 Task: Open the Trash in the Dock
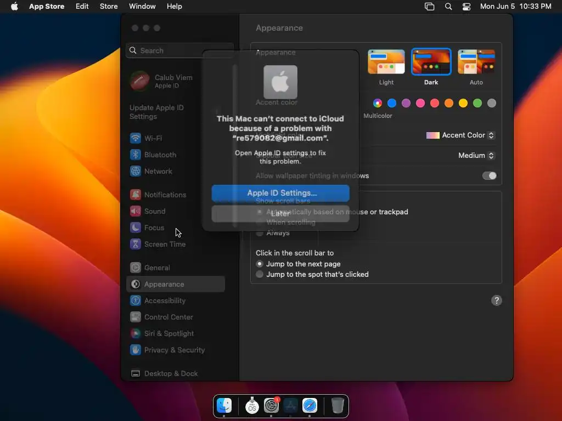[338, 406]
